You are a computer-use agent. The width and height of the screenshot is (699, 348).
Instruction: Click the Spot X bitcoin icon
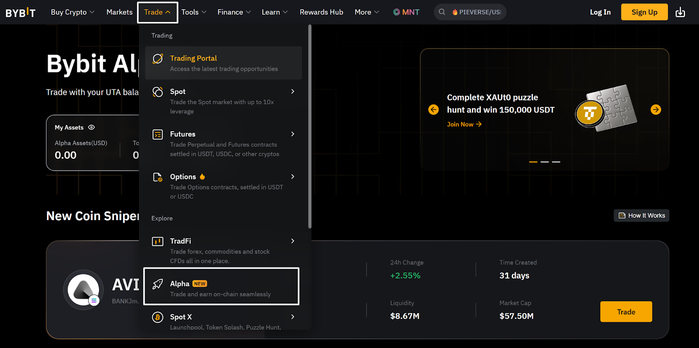click(x=158, y=317)
